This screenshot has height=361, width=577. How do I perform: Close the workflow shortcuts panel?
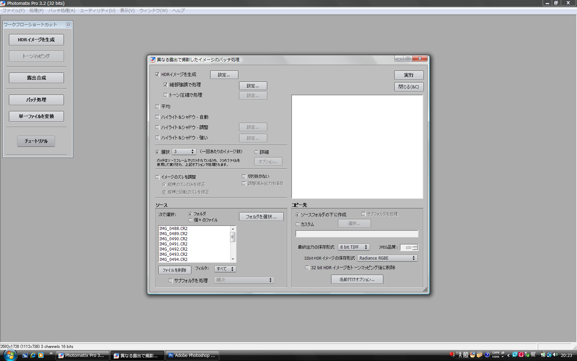(69, 25)
